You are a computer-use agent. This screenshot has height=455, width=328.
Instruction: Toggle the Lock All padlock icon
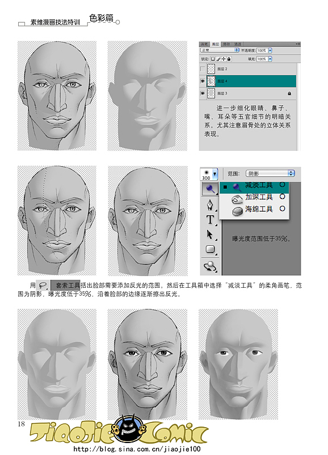point(229,59)
